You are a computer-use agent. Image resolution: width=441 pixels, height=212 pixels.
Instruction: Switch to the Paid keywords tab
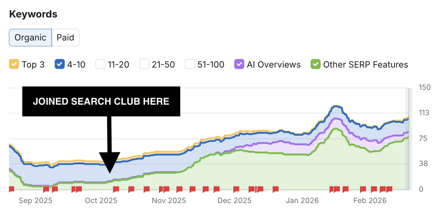pyautogui.click(x=65, y=37)
